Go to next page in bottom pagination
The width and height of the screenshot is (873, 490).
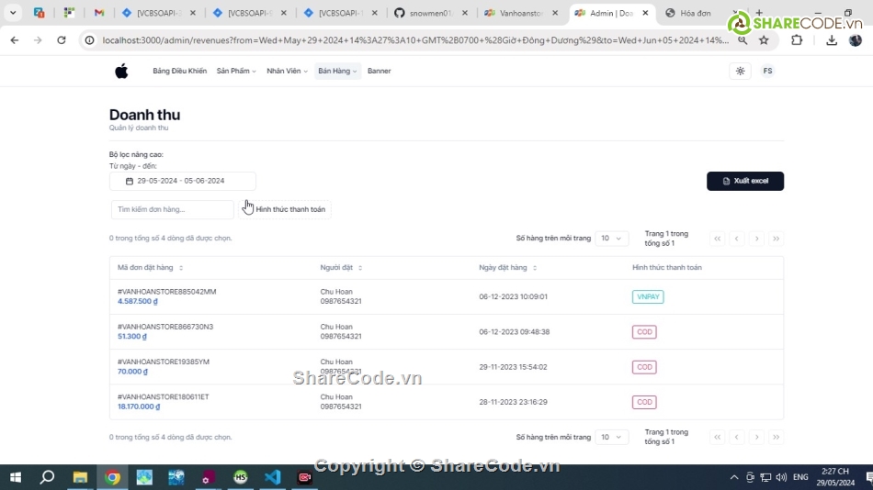(756, 437)
